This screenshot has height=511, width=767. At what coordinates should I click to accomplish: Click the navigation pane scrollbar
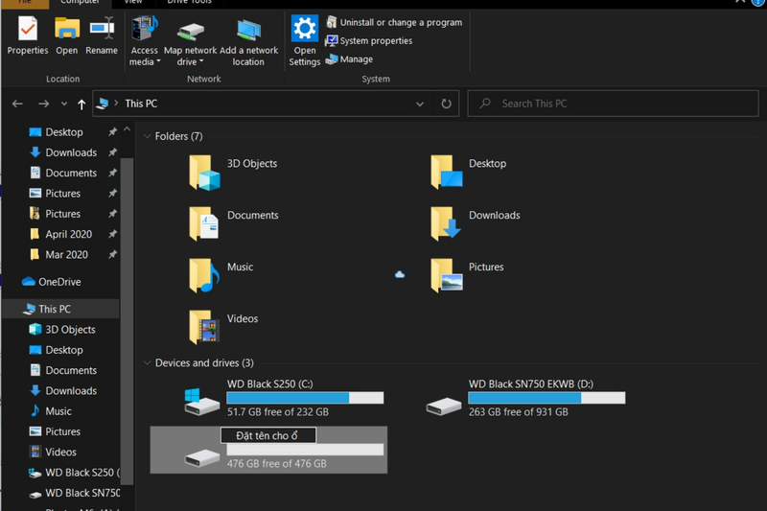128,320
